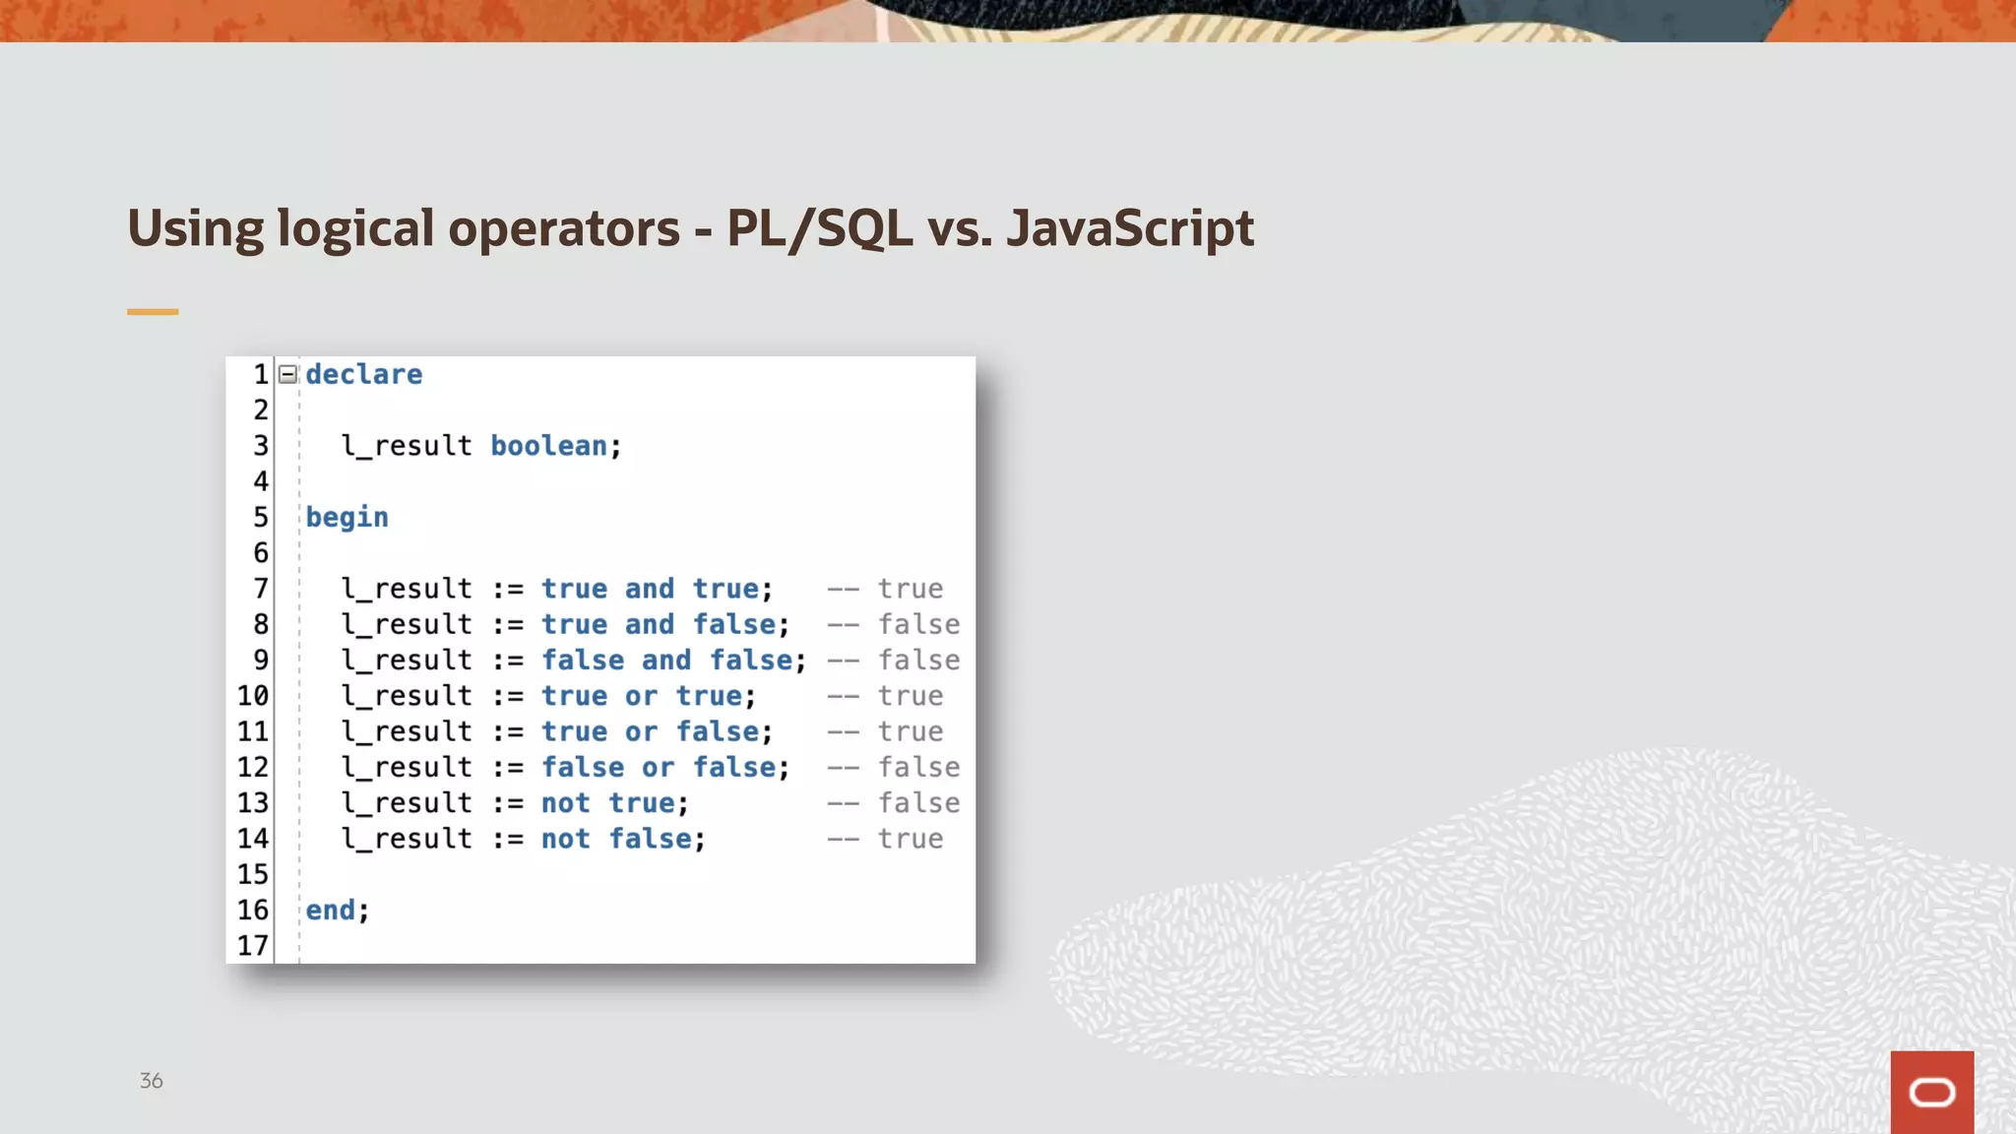Click the '-- false' comment on line 12
Screen dimensions: 2016x1134
(x=894, y=767)
